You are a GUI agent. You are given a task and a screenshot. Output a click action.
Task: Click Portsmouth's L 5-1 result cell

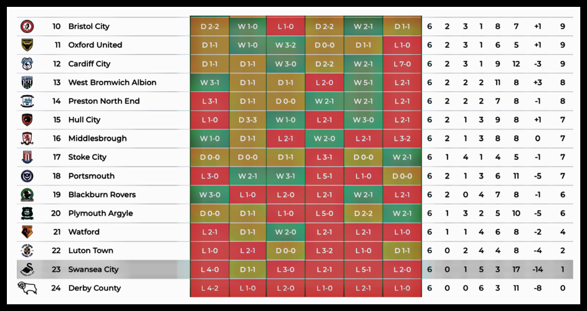click(x=325, y=176)
